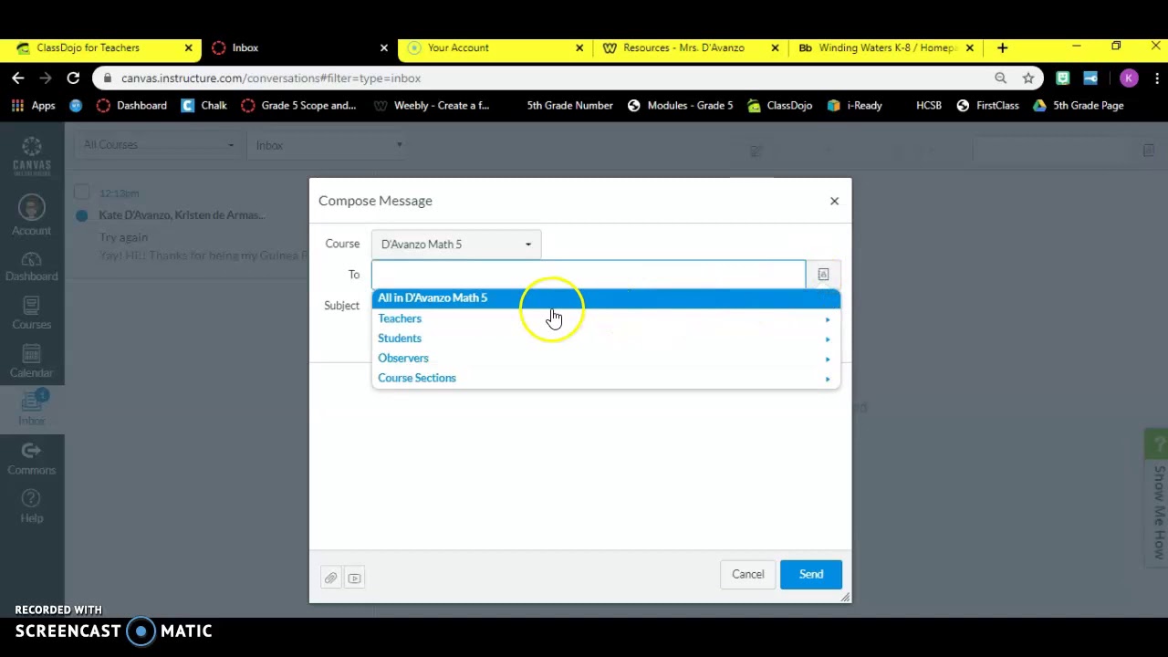Open the i-Ready bookmark
Viewport: 1168px width, 657px height.
(x=854, y=106)
